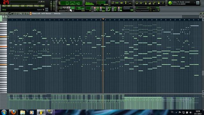204x115 pixels.
Task: Click the orange playhead marker on timeline
Action: coord(103,19)
